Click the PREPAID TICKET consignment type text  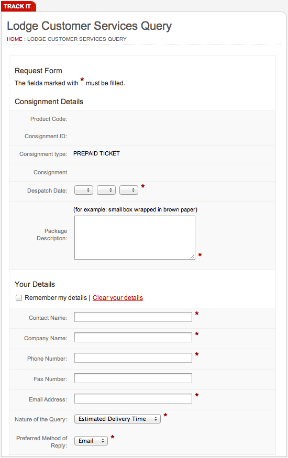click(96, 154)
